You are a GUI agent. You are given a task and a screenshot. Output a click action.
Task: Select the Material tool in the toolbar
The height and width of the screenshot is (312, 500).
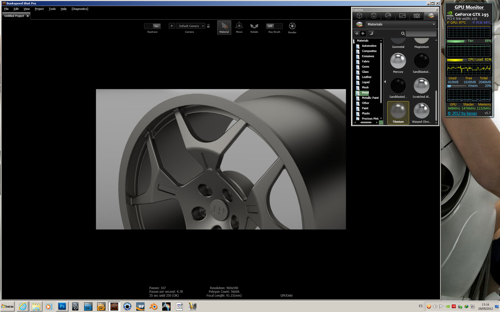click(224, 28)
